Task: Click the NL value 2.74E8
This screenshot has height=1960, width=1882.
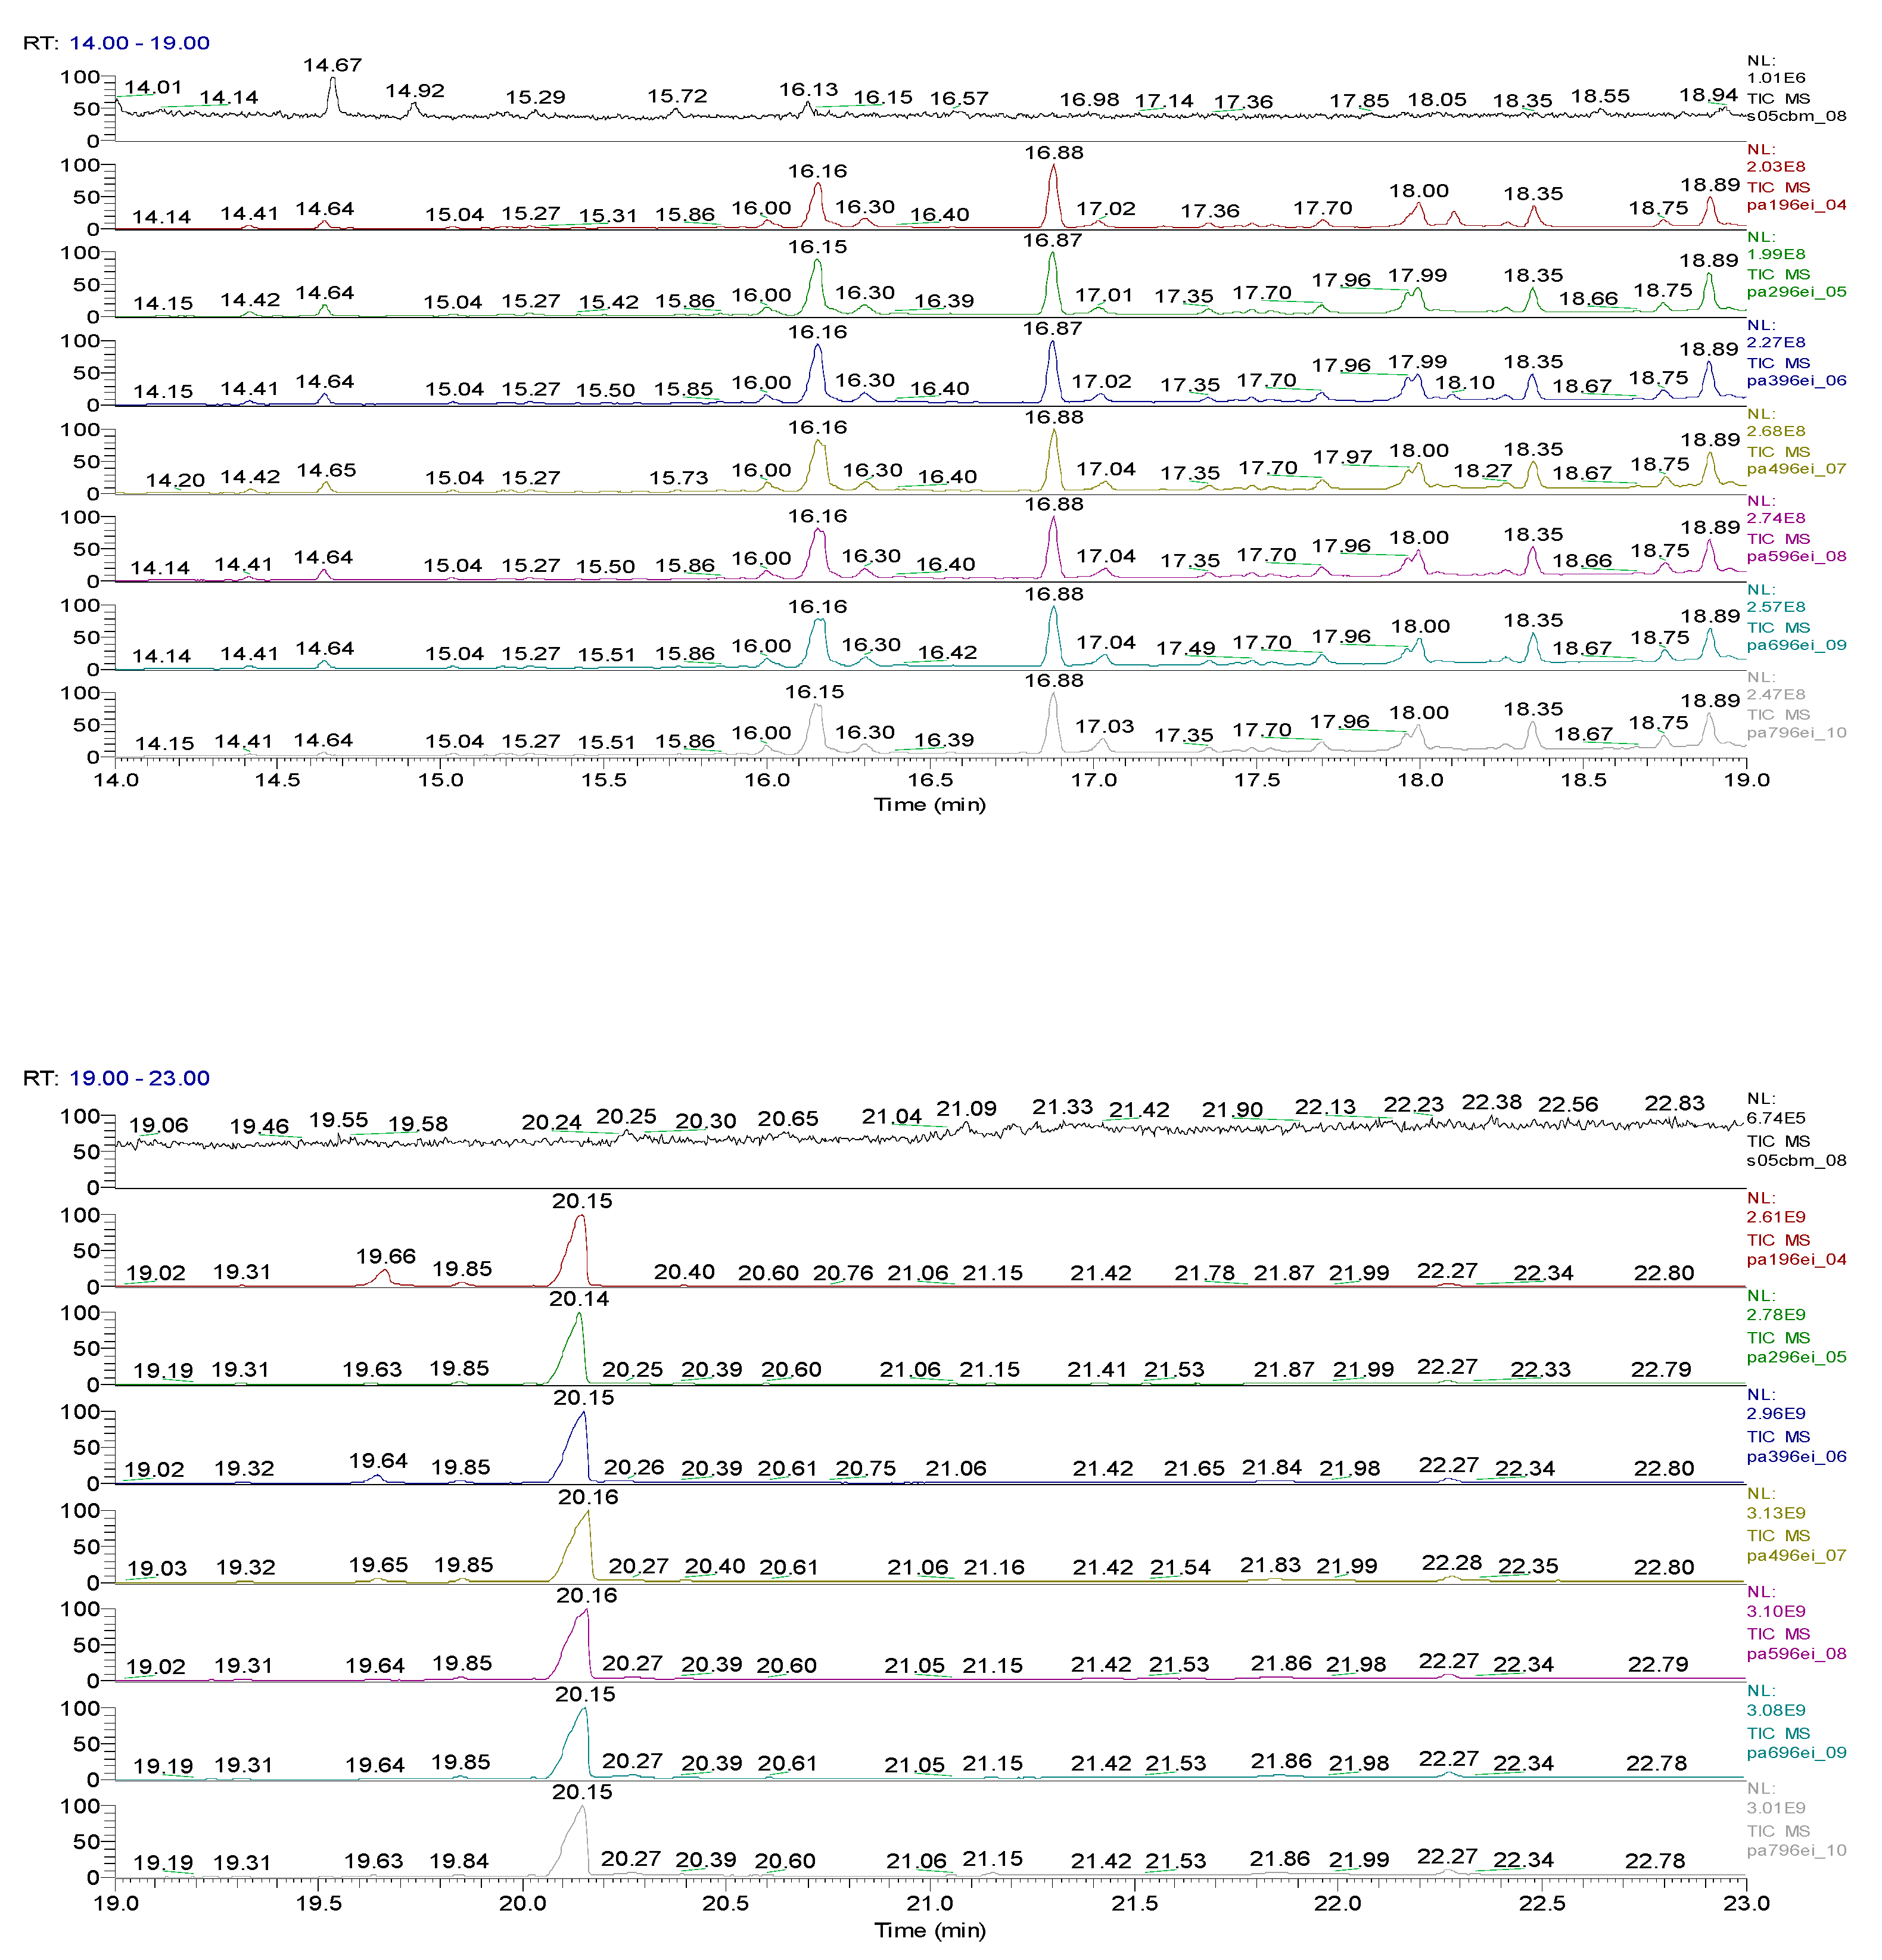Action: 1776,518
